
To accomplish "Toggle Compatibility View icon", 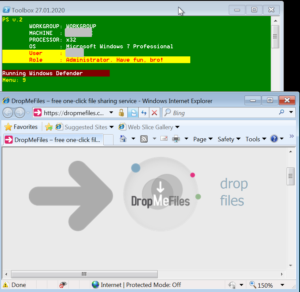I will 133,113.
